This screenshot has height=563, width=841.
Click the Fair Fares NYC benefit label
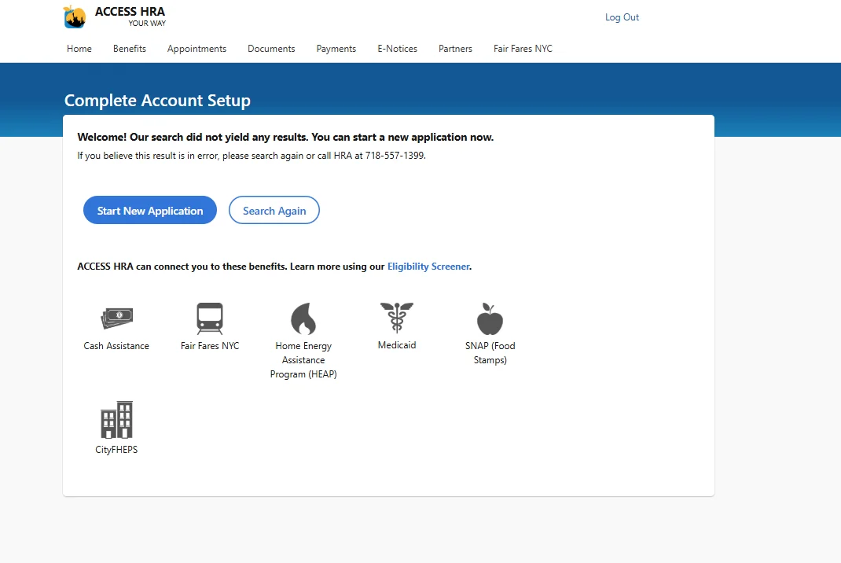point(210,346)
